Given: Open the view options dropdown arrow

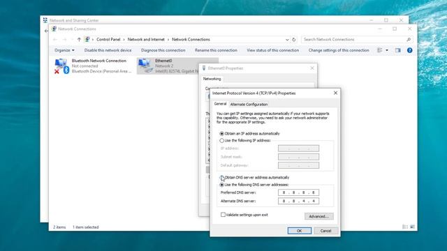Looking at the screenshot, I should pyautogui.click(x=387, y=50).
